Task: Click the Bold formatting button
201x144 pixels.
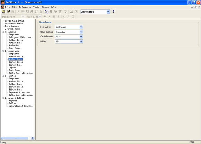Action: 45,16
